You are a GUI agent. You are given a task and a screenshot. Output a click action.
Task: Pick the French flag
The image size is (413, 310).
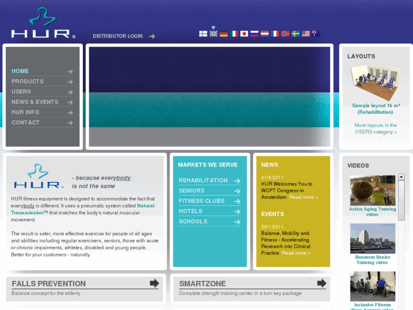(x=275, y=34)
